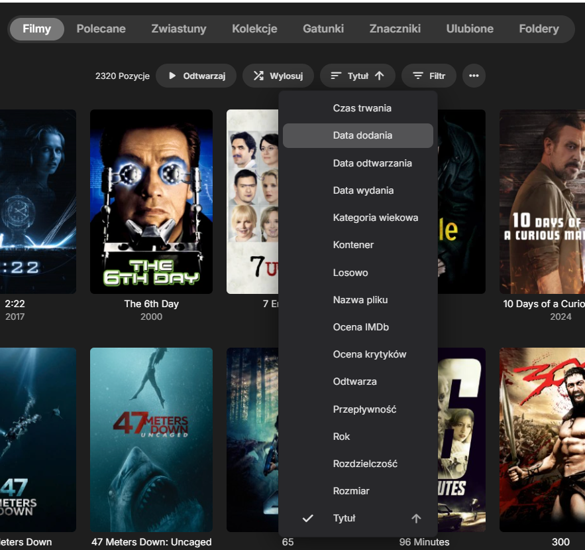Image resolution: width=585 pixels, height=550 pixels.
Task: Sort by Kontener
Action: tap(358, 245)
